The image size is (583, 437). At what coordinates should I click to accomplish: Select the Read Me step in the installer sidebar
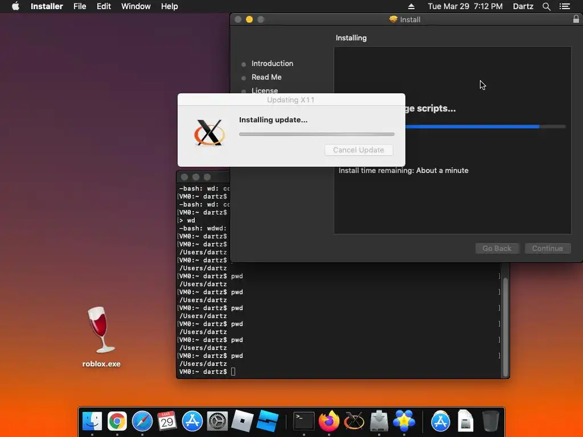click(266, 77)
